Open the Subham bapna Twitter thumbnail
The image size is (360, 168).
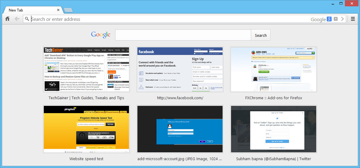[x=274, y=129]
